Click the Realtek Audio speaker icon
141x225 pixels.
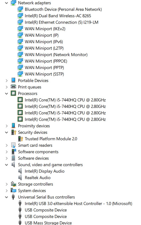pyautogui.click(x=20, y=178)
